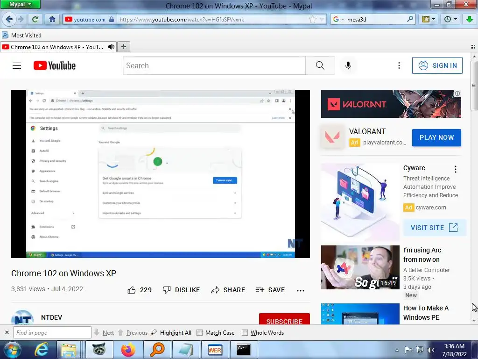478x359 pixels.
Task: Click VISIT SITE for Cyware ad
Action: (435, 228)
